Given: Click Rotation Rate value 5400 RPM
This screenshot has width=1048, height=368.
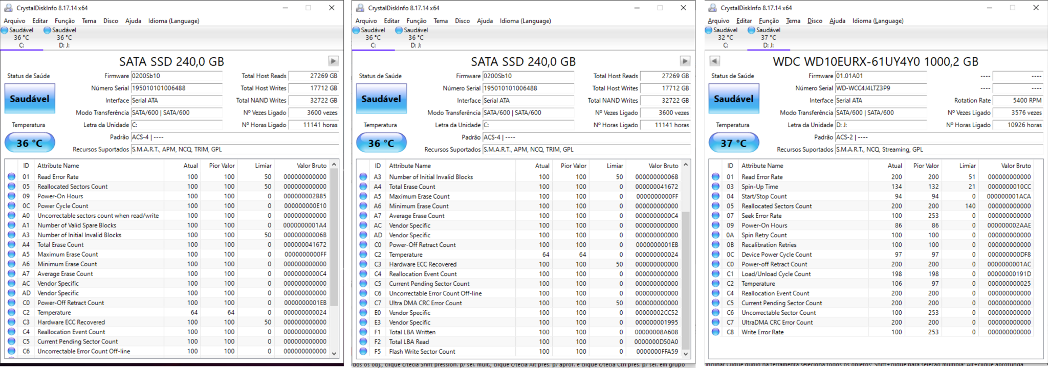Looking at the screenshot, I should pyautogui.click(x=1018, y=101).
